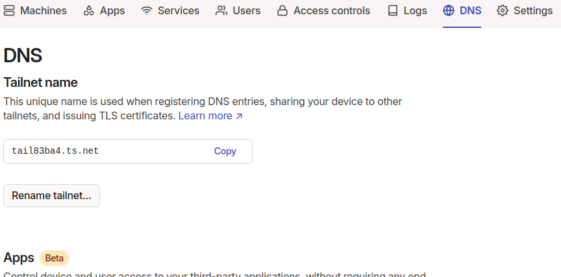Click the Learn more external arrow icon
Image resolution: width=561 pixels, height=277 pixels.
[239, 116]
